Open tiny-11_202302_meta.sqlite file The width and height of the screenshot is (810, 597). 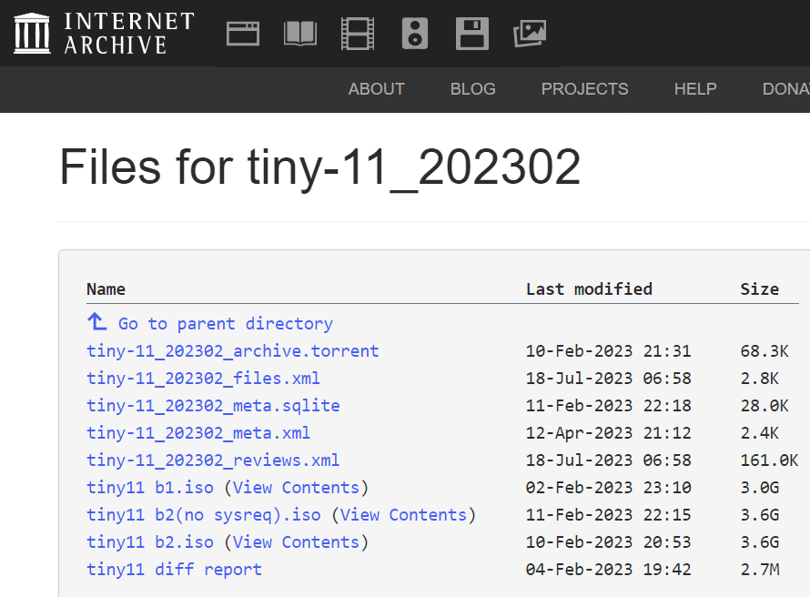213,406
